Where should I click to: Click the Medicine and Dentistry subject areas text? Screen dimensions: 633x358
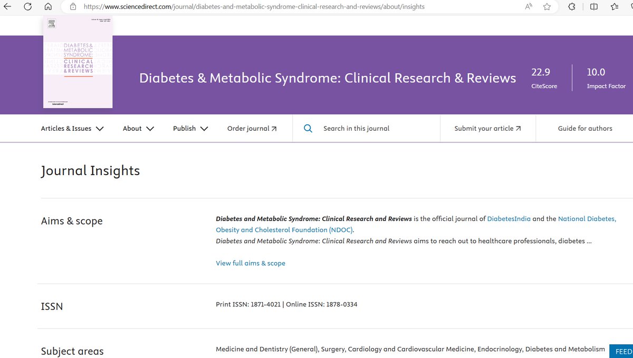tap(410, 349)
